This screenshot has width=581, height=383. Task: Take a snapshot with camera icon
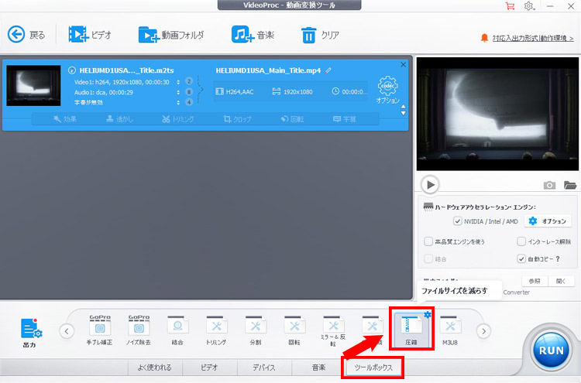pos(549,185)
